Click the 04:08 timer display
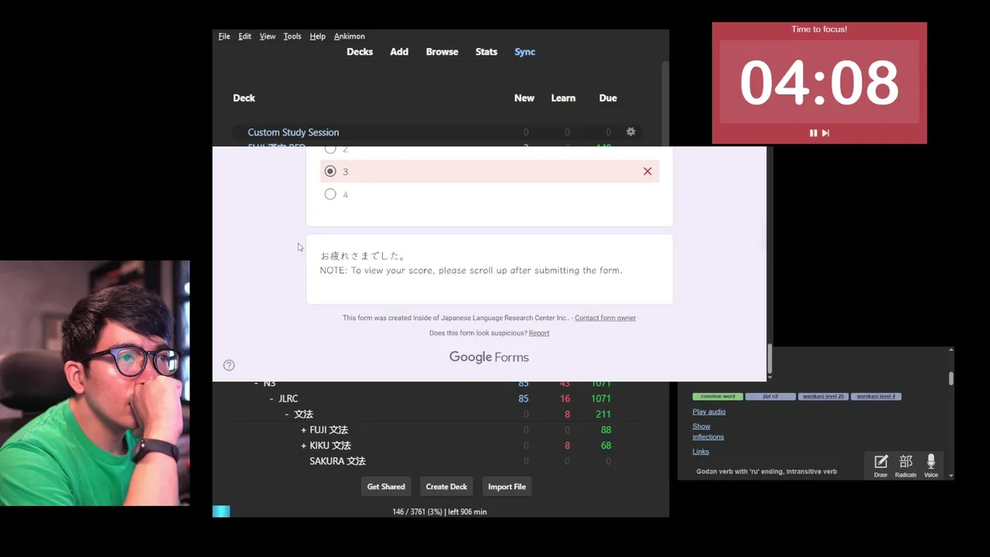 coord(819,83)
